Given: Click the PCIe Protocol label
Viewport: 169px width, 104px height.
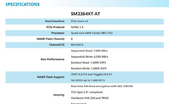Looking at the screenshot, I should (55, 27).
